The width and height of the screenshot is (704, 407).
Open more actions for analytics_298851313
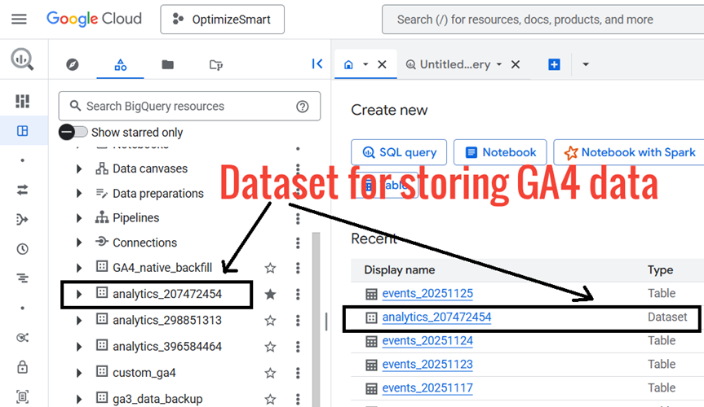coord(298,321)
